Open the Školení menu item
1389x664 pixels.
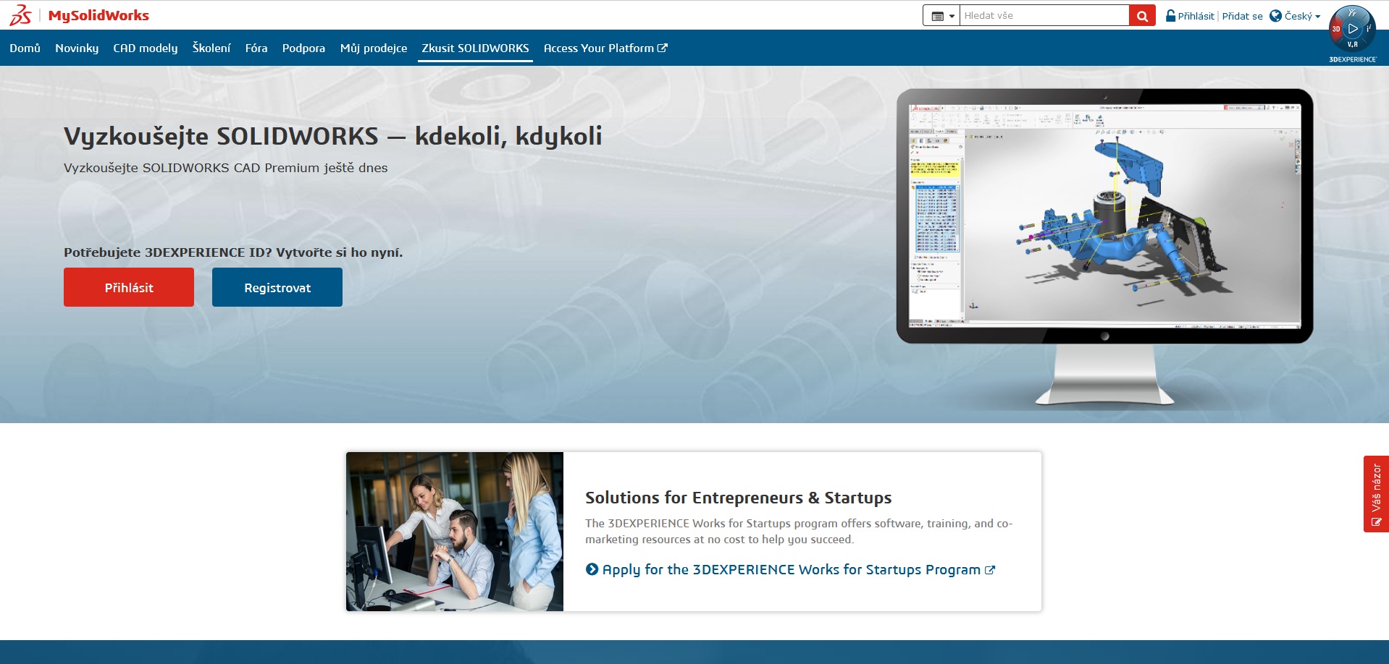point(211,48)
